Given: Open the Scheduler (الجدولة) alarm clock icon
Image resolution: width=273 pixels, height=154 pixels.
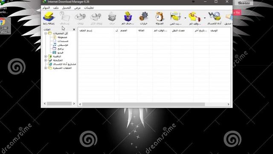Looking at the screenshot, I should click(x=160, y=17).
